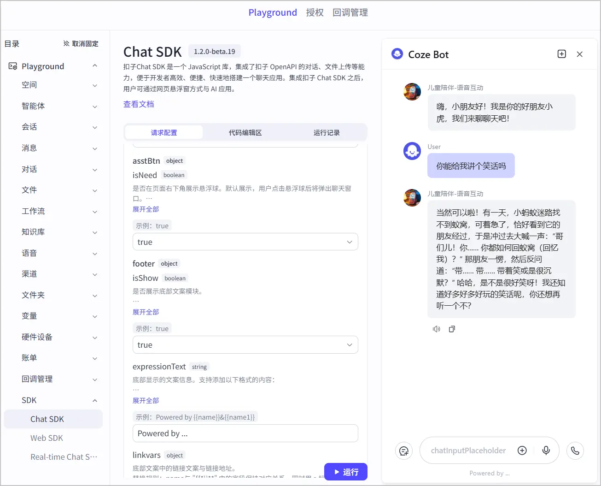Click the bot avatar on the greeting message

(x=412, y=92)
